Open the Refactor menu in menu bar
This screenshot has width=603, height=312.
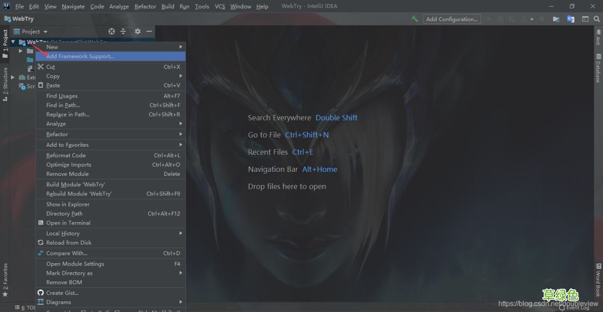coord(145,7)
